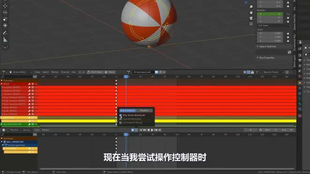The width and height of the screenshot is (310, 174).
Task: Select the Annotate tool
Action: coord(5,33)
